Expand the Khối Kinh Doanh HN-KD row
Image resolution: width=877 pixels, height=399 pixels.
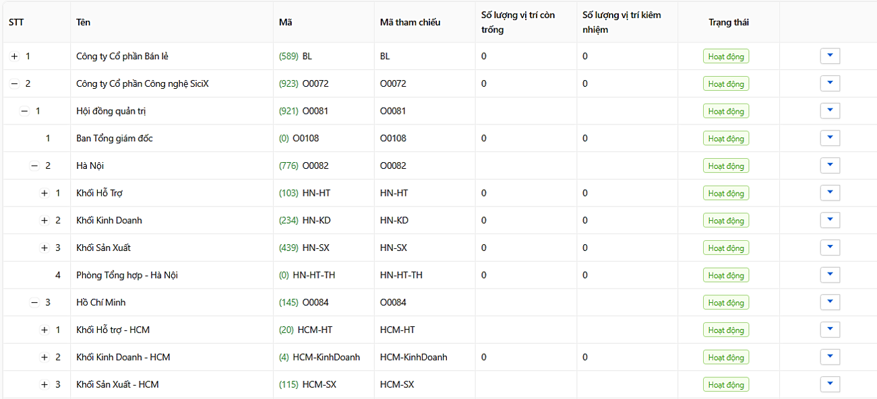click(x=44, y=221)
